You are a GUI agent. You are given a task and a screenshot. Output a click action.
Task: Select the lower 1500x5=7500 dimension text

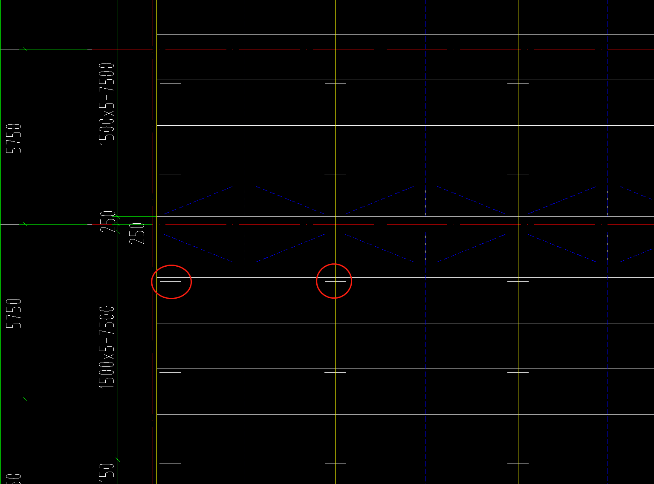(107, 347)
